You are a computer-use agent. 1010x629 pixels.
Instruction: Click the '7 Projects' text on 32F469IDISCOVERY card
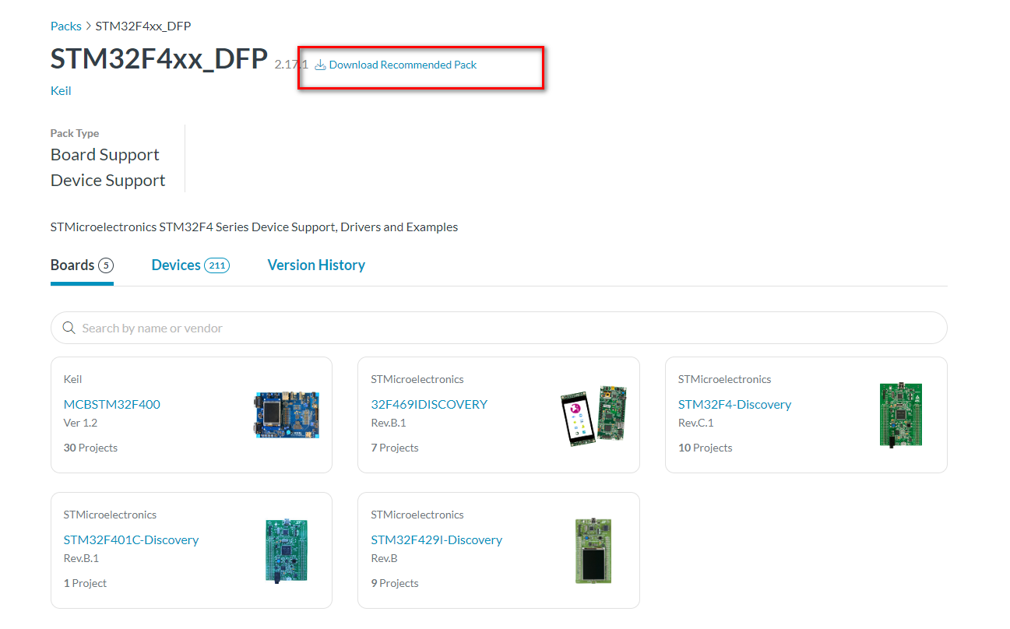(x=395, y=448)
